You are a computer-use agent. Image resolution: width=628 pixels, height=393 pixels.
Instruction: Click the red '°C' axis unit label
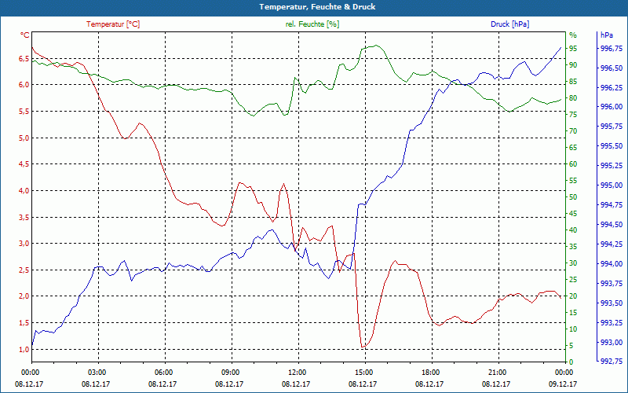(25, 35)
